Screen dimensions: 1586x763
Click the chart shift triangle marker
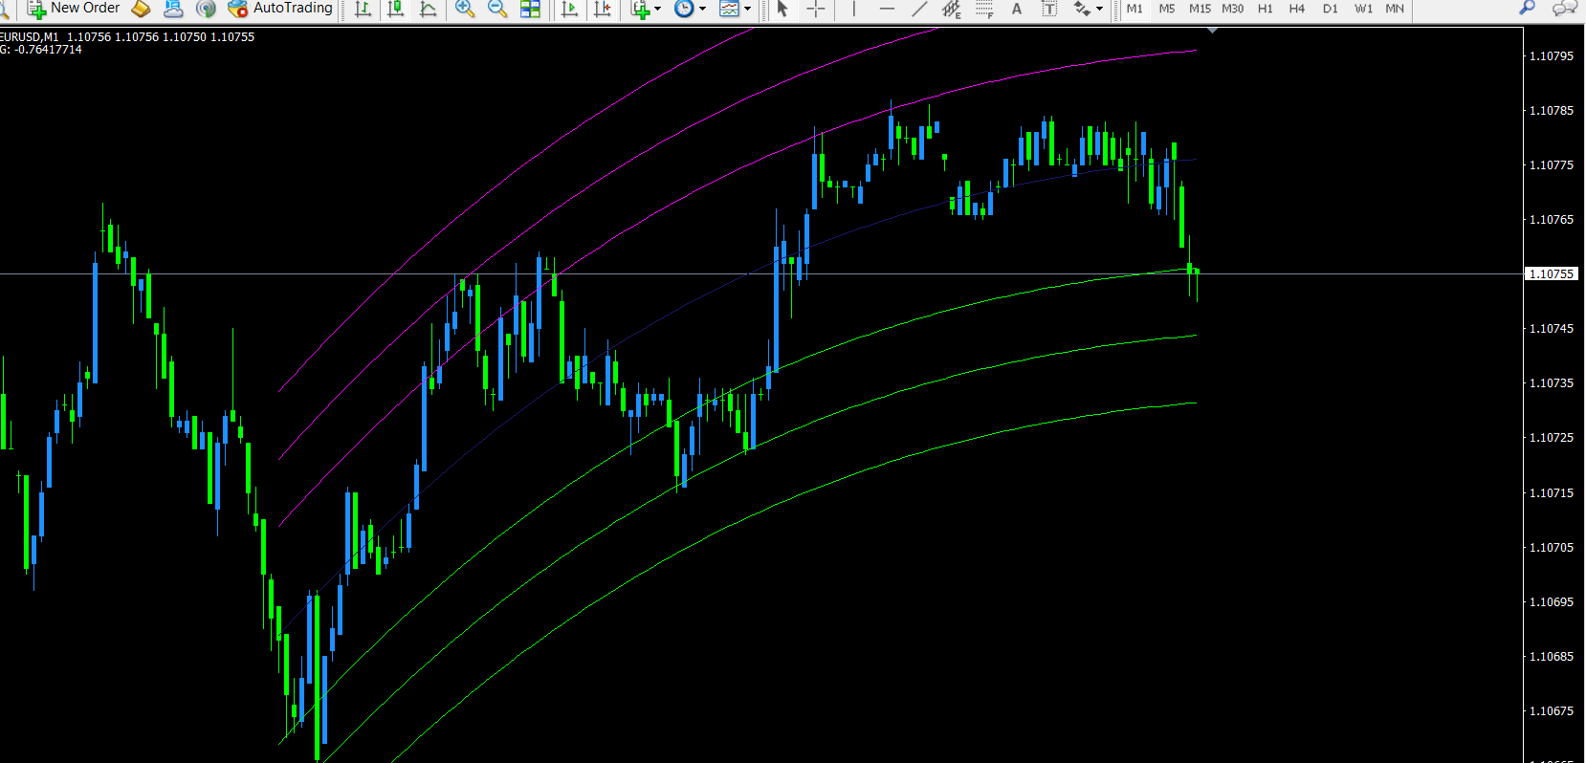click(x=1213, y=31)
